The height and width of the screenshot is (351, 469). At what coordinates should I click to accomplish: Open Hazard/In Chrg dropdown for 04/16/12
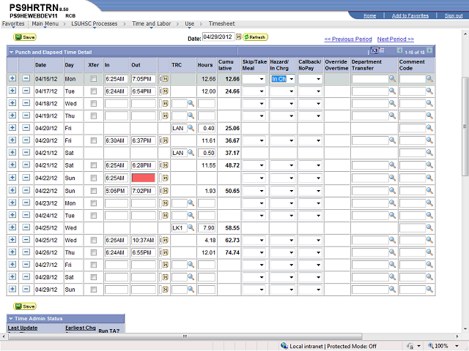coord(283,79)
